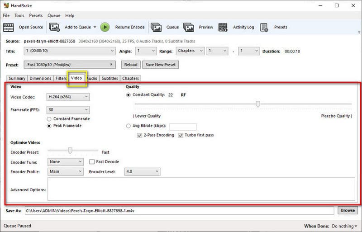Click the Save New Preset button
Screen dimensions: 362x232
pyautogui.click(x=161, y=65)
